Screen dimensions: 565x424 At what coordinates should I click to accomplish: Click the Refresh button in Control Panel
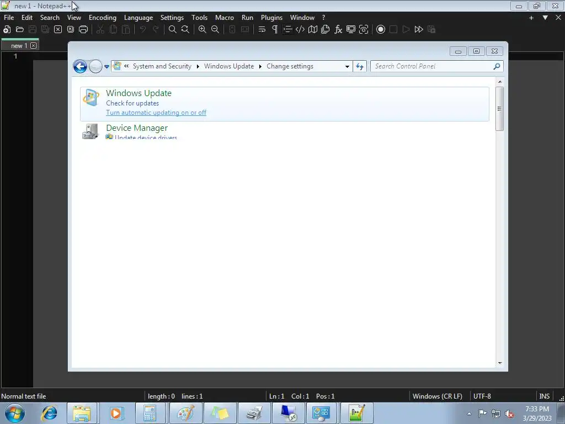360,66
